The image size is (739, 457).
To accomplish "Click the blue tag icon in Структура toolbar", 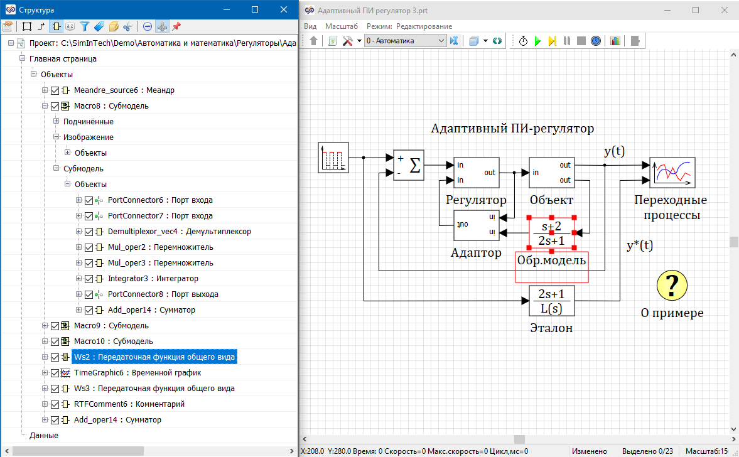I will tap(99, 26).
